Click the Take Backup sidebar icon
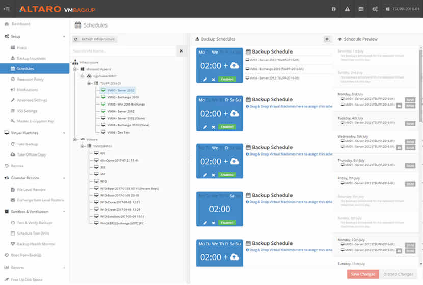Screen dimensions: 423x285 13,144
